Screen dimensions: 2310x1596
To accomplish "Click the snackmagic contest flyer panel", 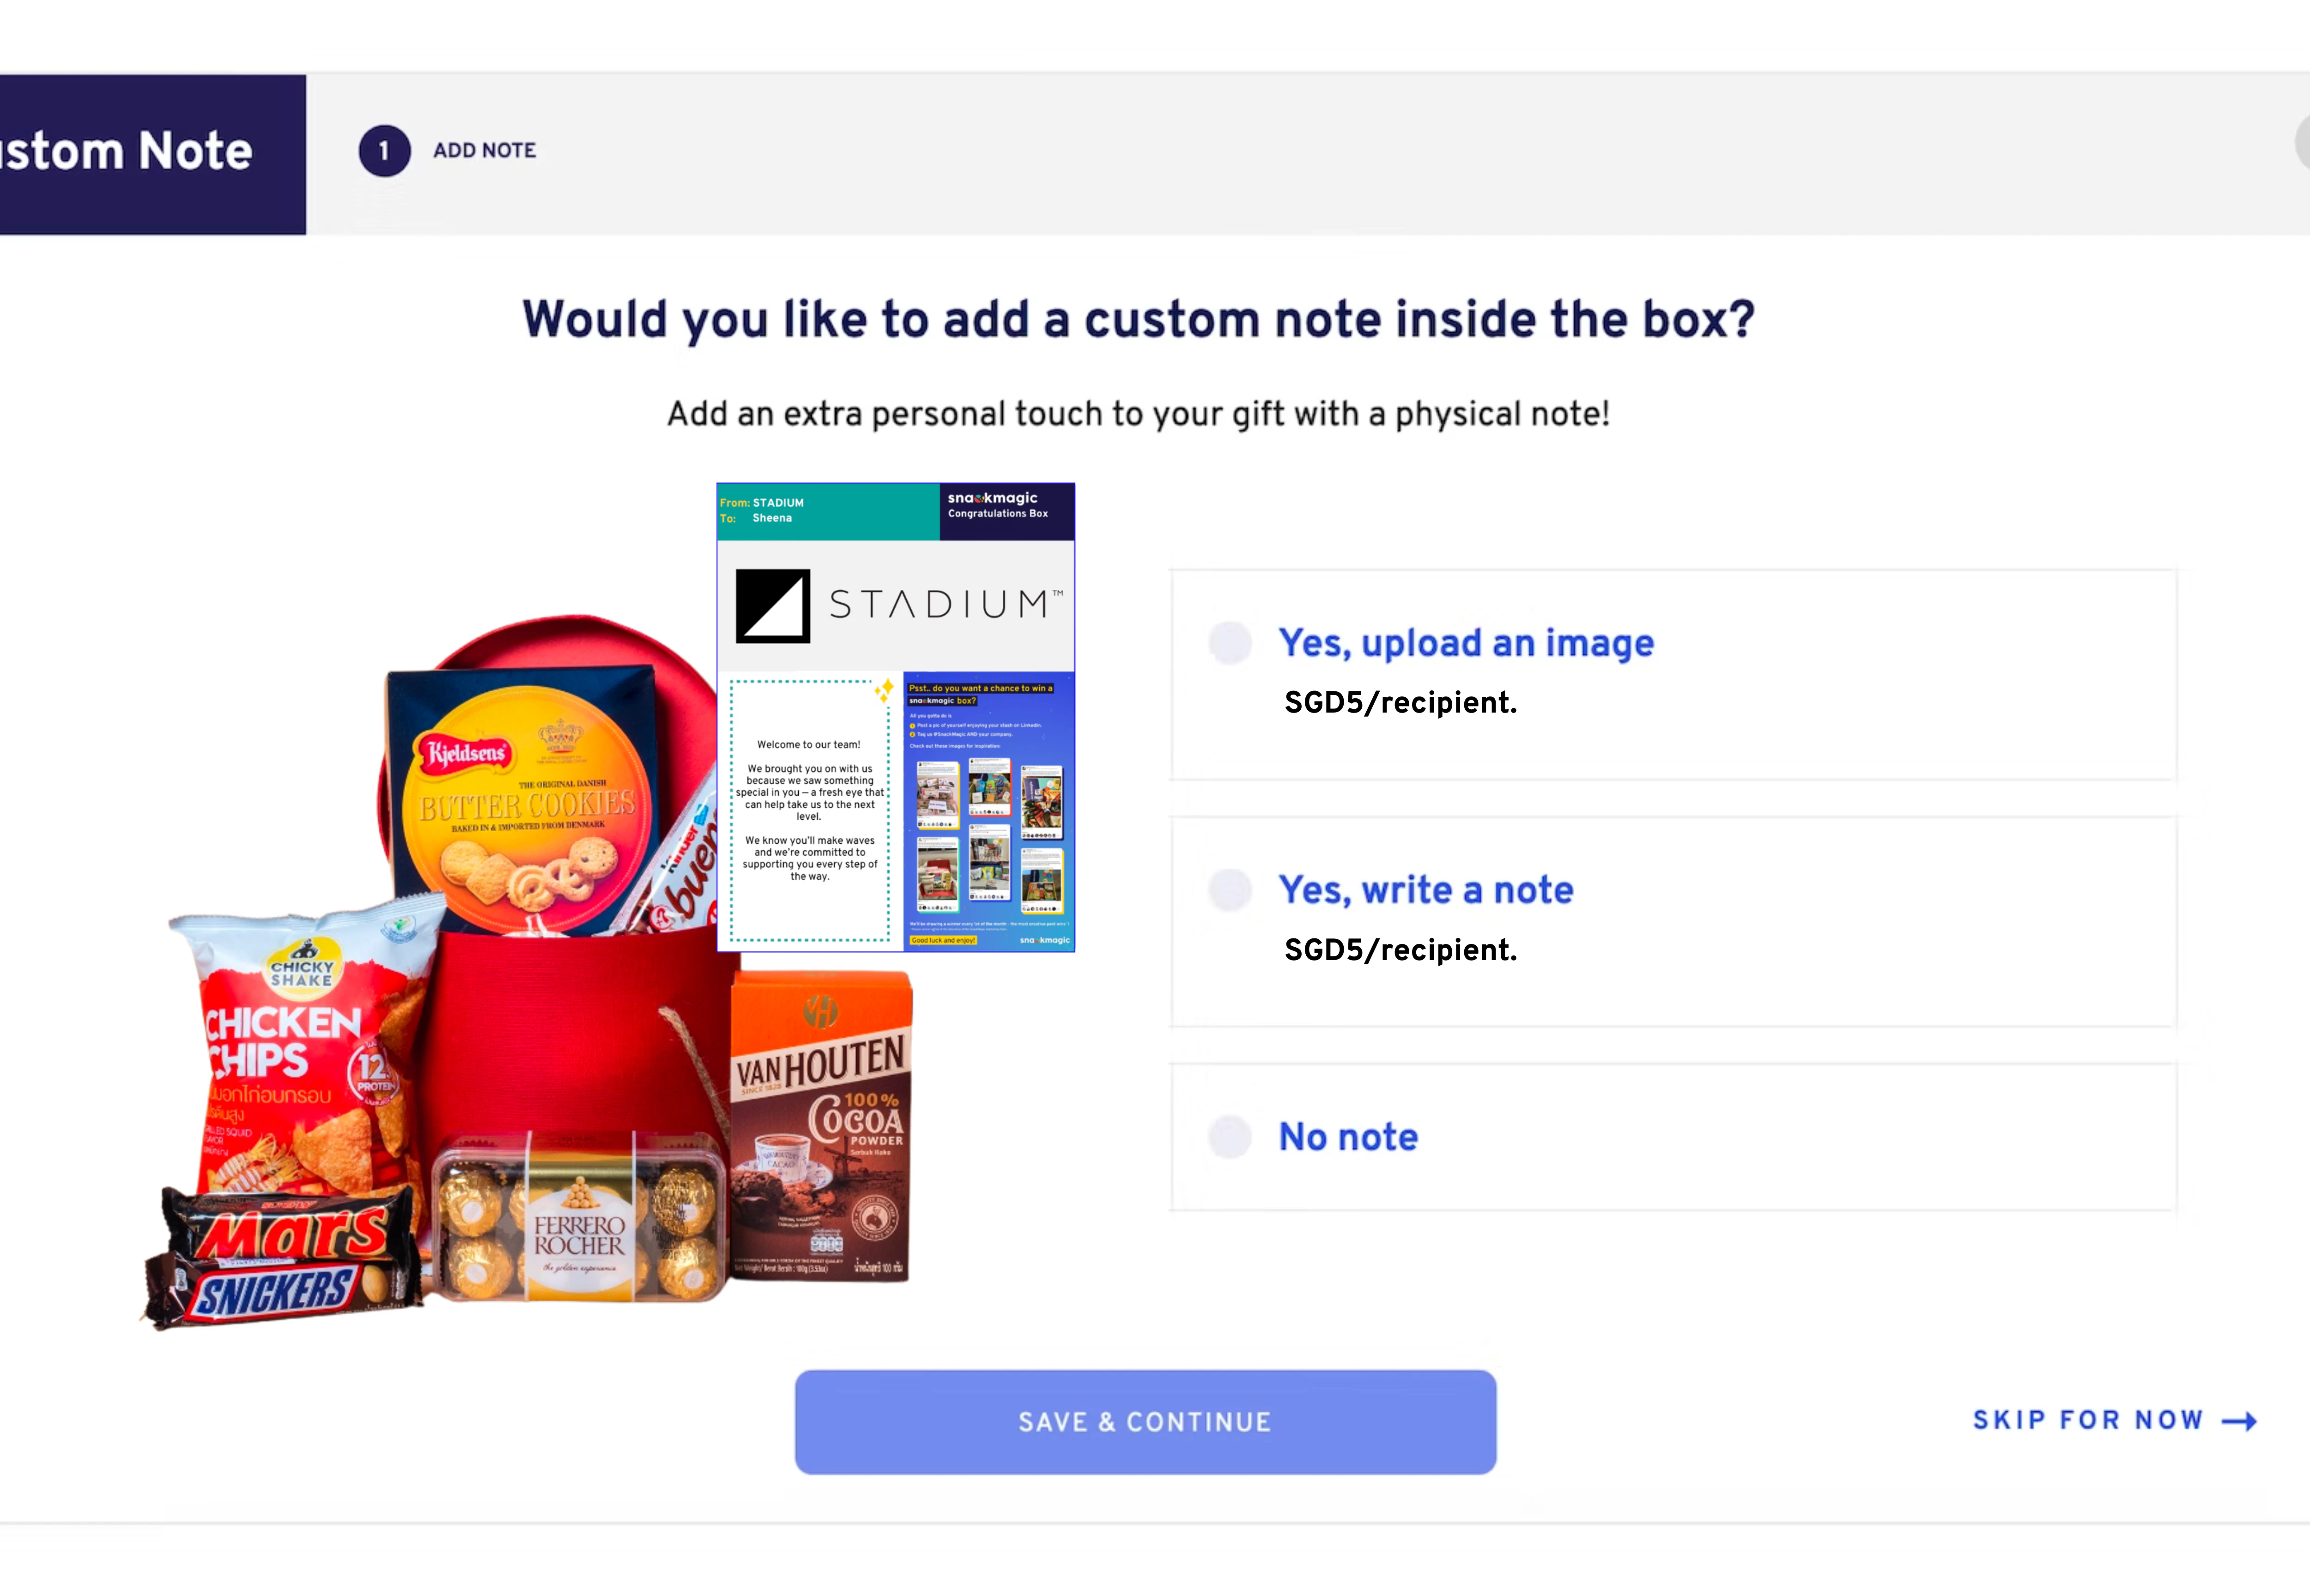I will pos(989,811).
